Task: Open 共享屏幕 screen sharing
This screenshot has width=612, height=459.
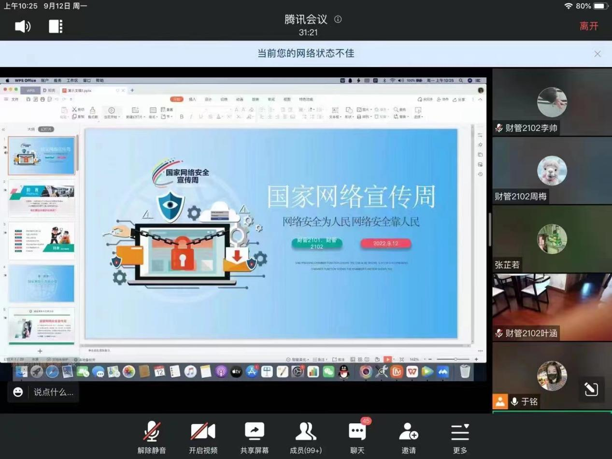Action: tap(254, 437)
